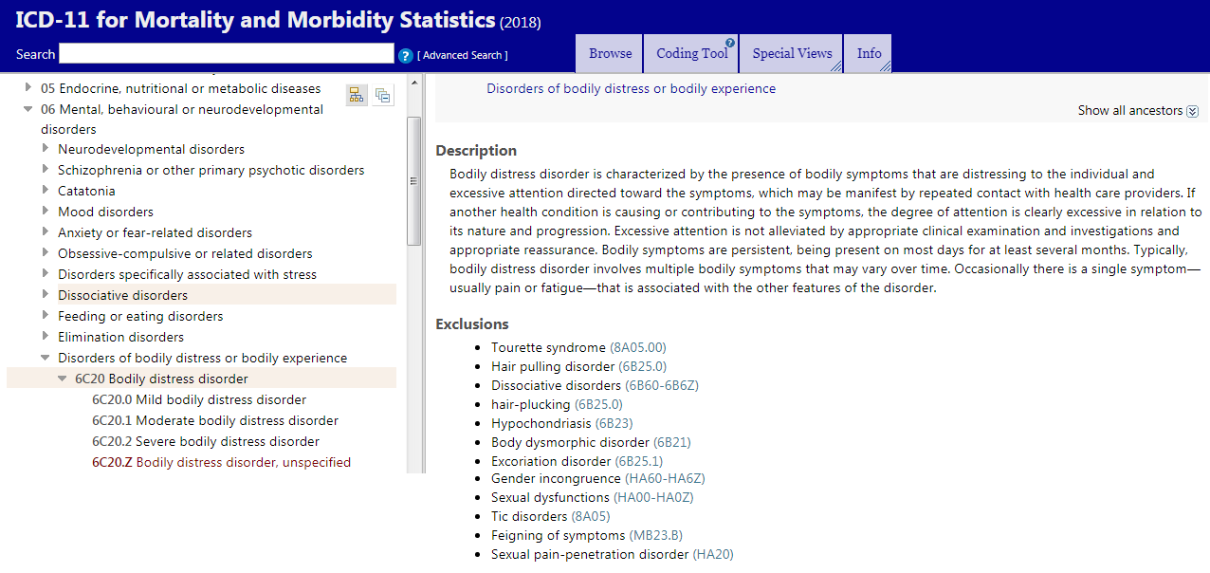Screen dimensions: 1210x573
Task: Click the help badge on Coding Tool tab
Action: 730,43
